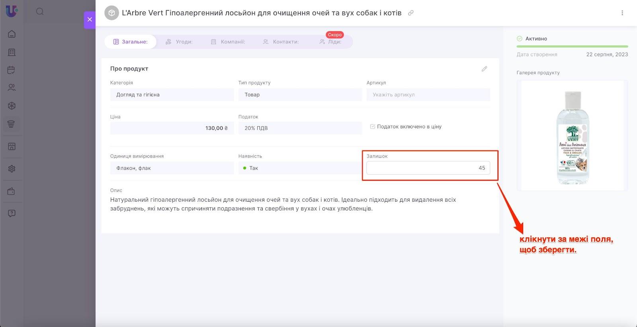Viewport: 637px width, 327px height.
Task: Go to the home icon in the sidebar
Action: click(12, 34)
